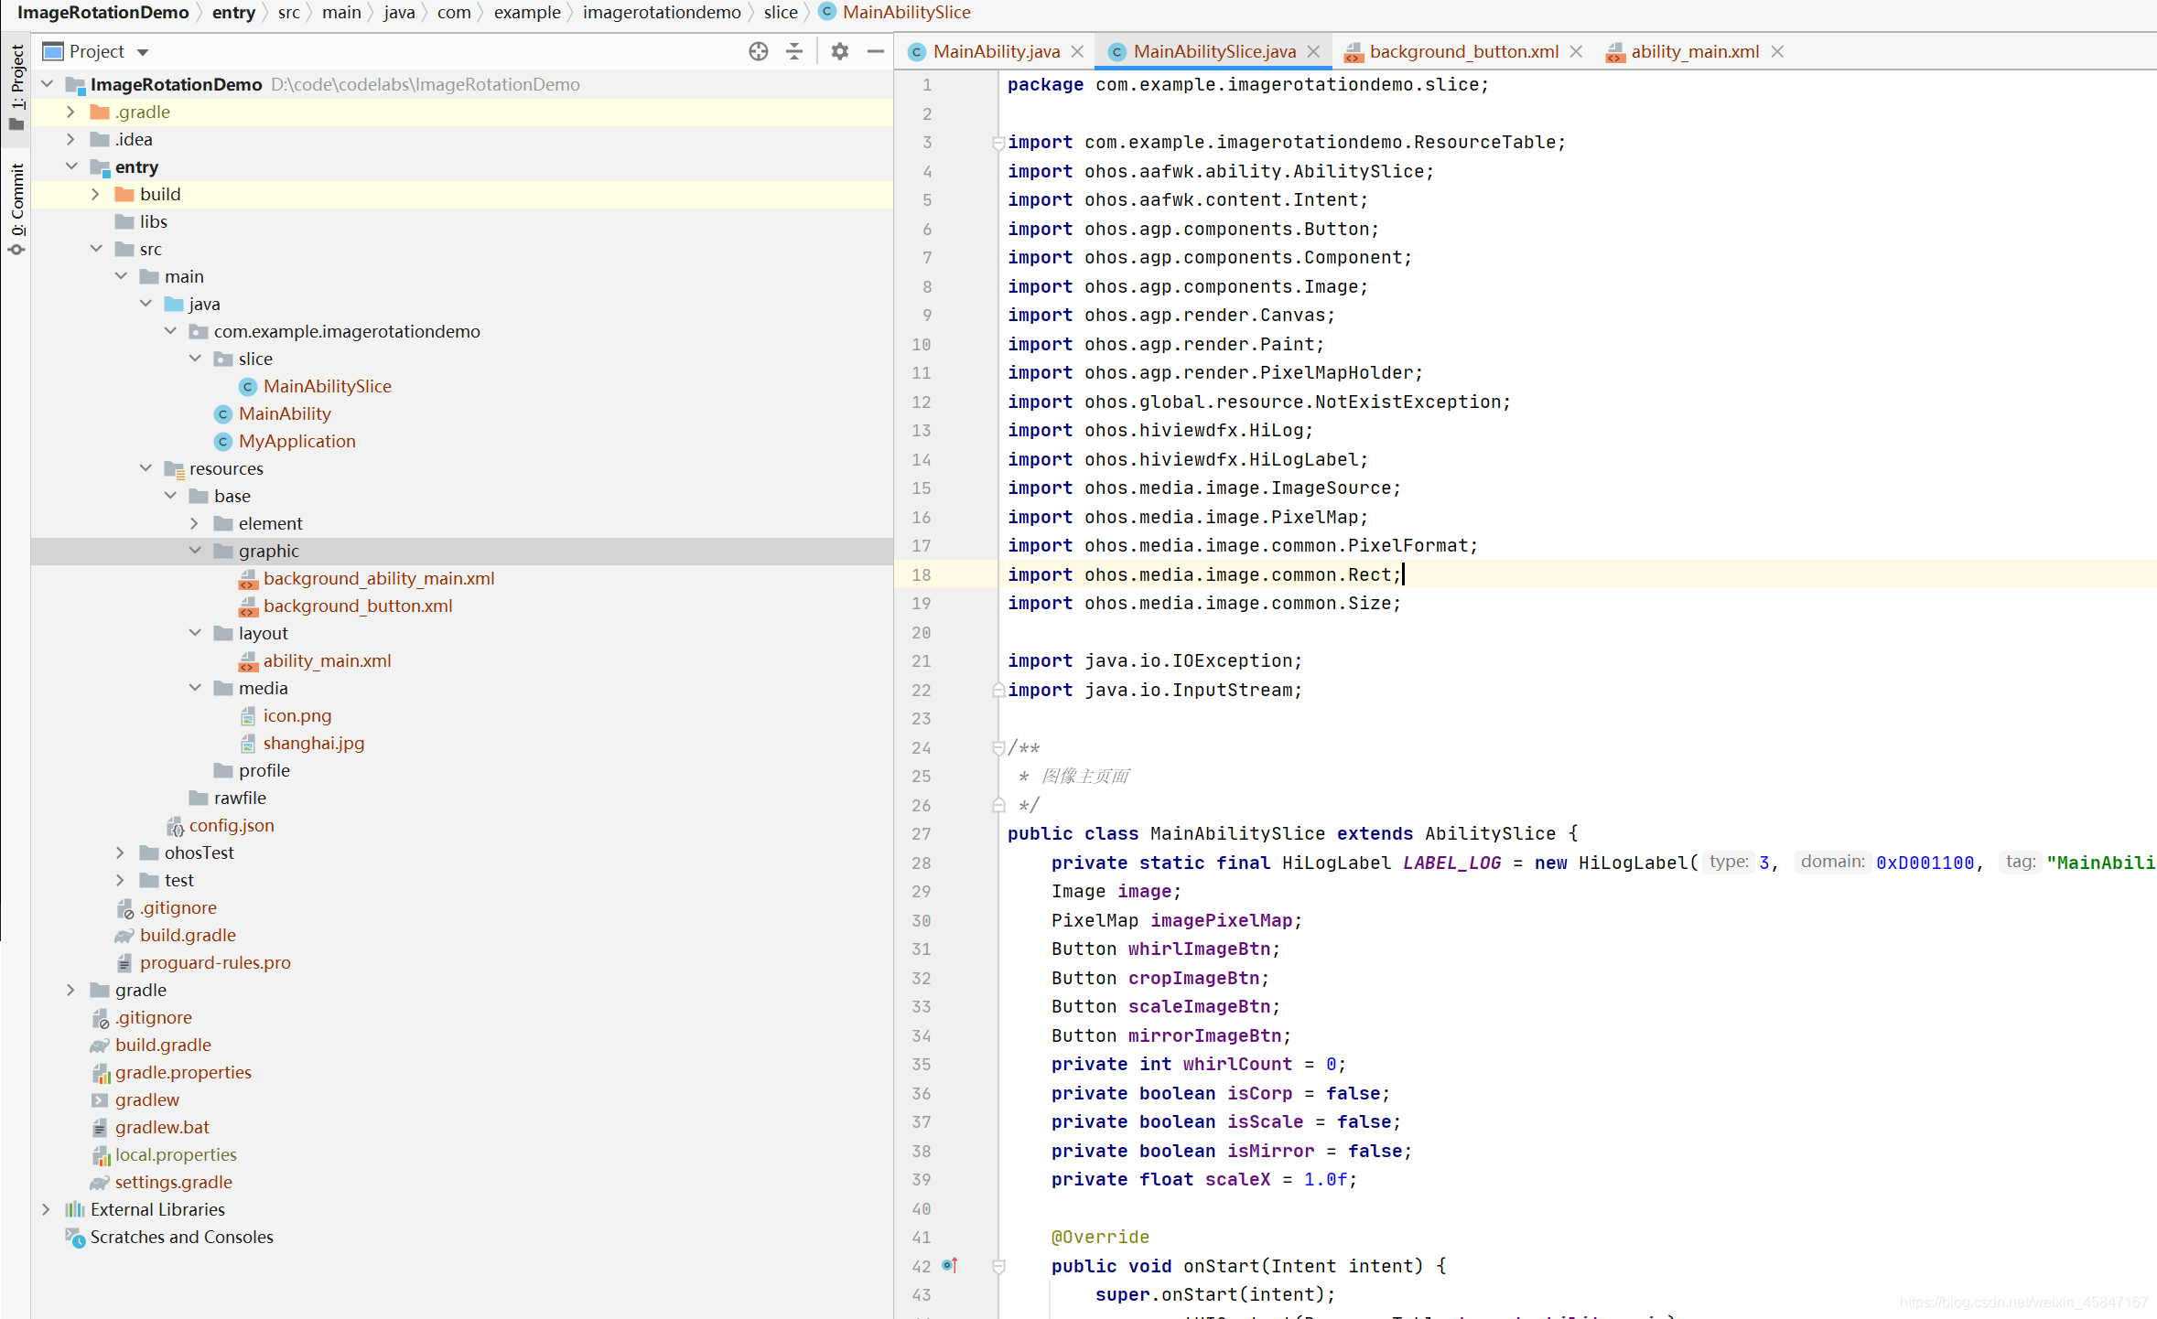Viewport: 2157px width, 1319px height.
Task: Collapse the entry module
Action: [x=71, y=166]
